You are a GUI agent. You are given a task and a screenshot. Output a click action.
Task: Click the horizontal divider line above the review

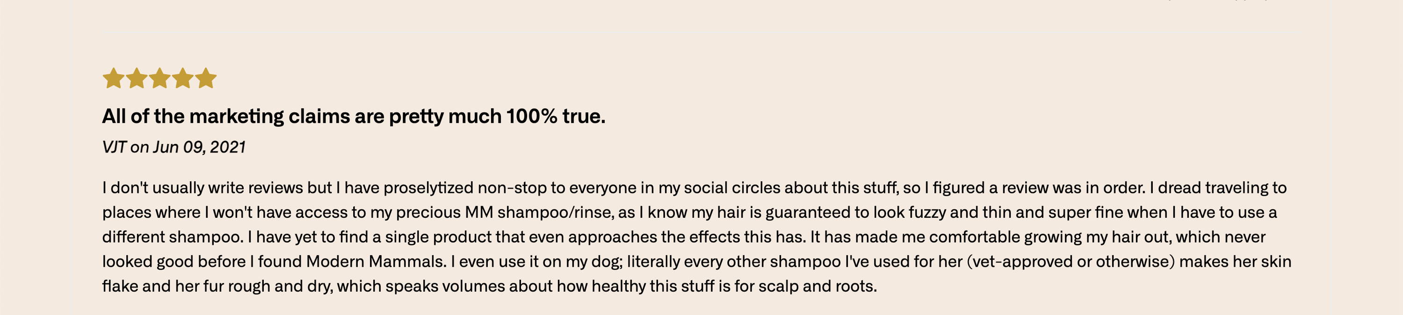tap(701, 37)
